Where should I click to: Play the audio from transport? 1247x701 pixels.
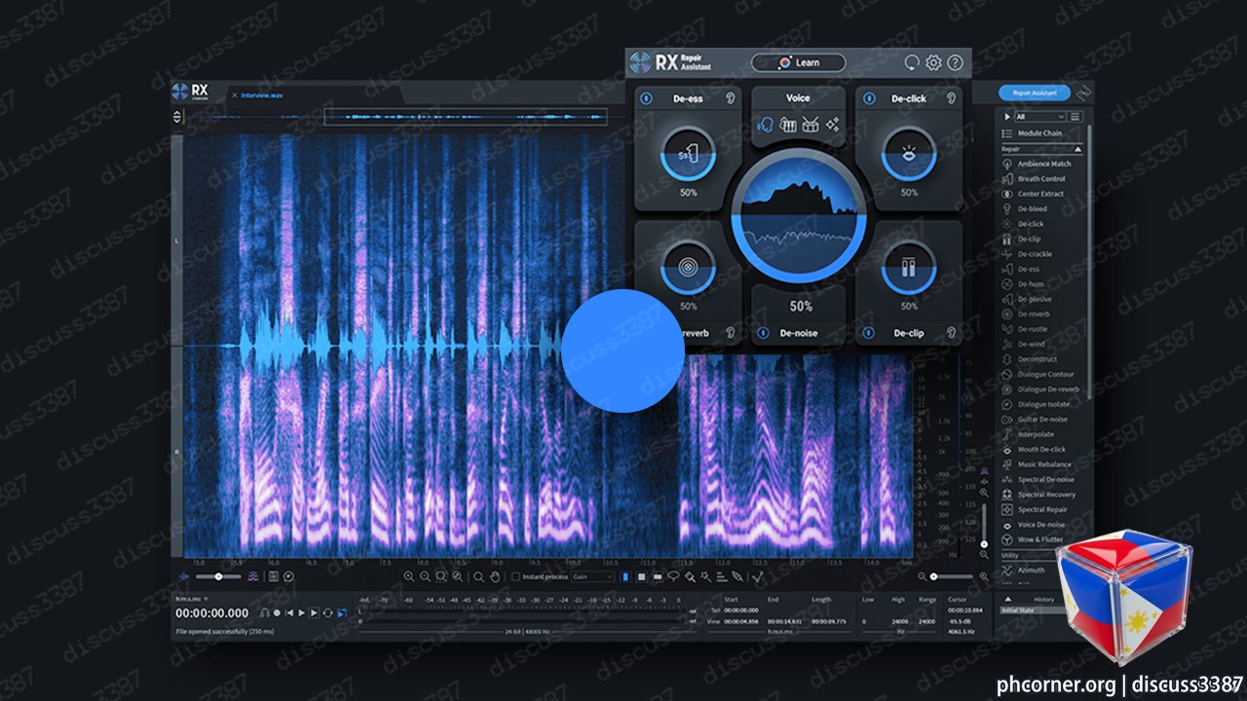click(301, 613)
